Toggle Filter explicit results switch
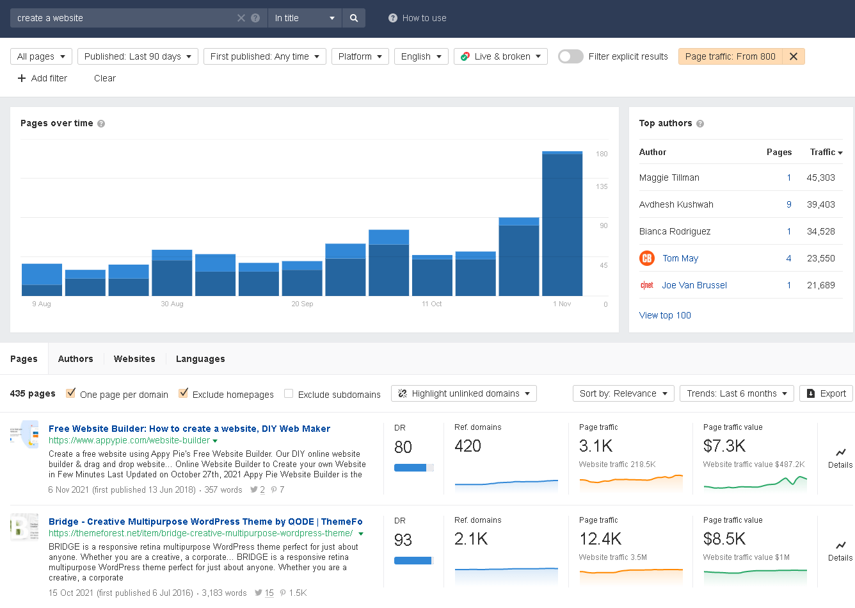Screen dimensions: 855x608 [571, 56]
